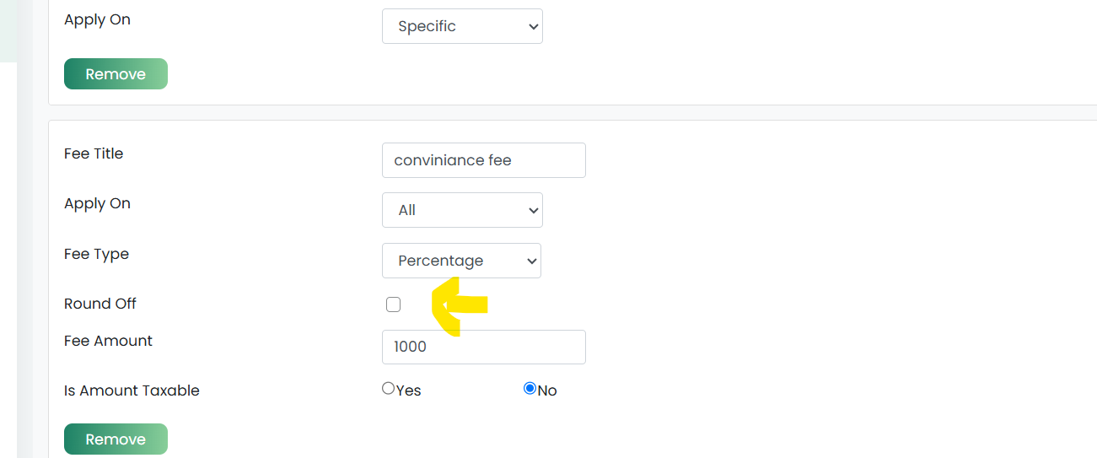The height and width of the screenshot is (458, 1097).
Task: Click the Yes text beside the radio
Action: click(x=408, y=391)
